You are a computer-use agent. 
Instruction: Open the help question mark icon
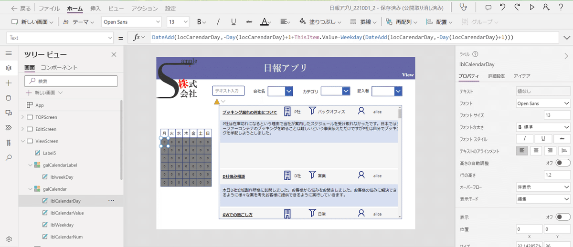coord(561,8)
